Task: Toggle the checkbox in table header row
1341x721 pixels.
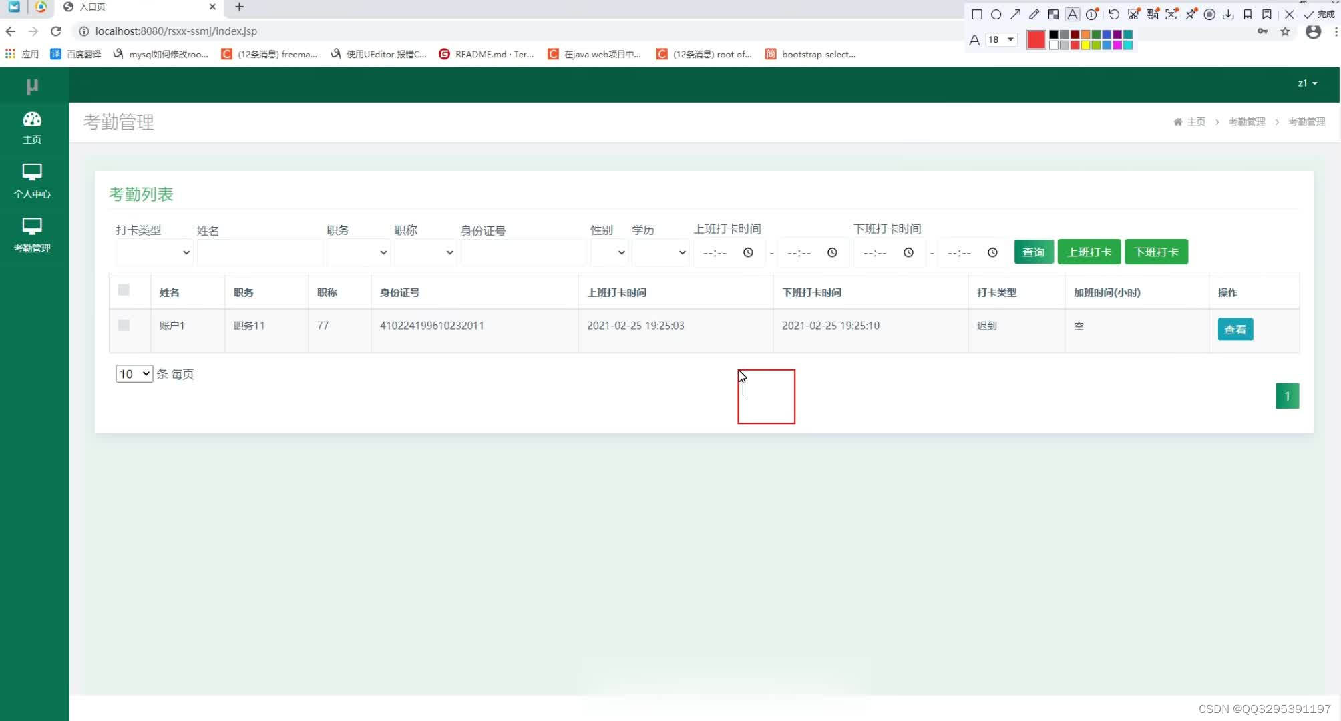Action: [124, 290]
